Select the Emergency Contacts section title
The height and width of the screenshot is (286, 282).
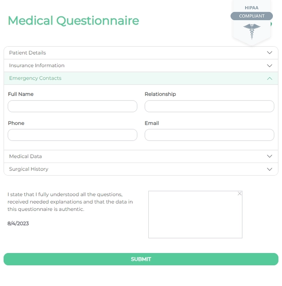[x=35, y=78]
